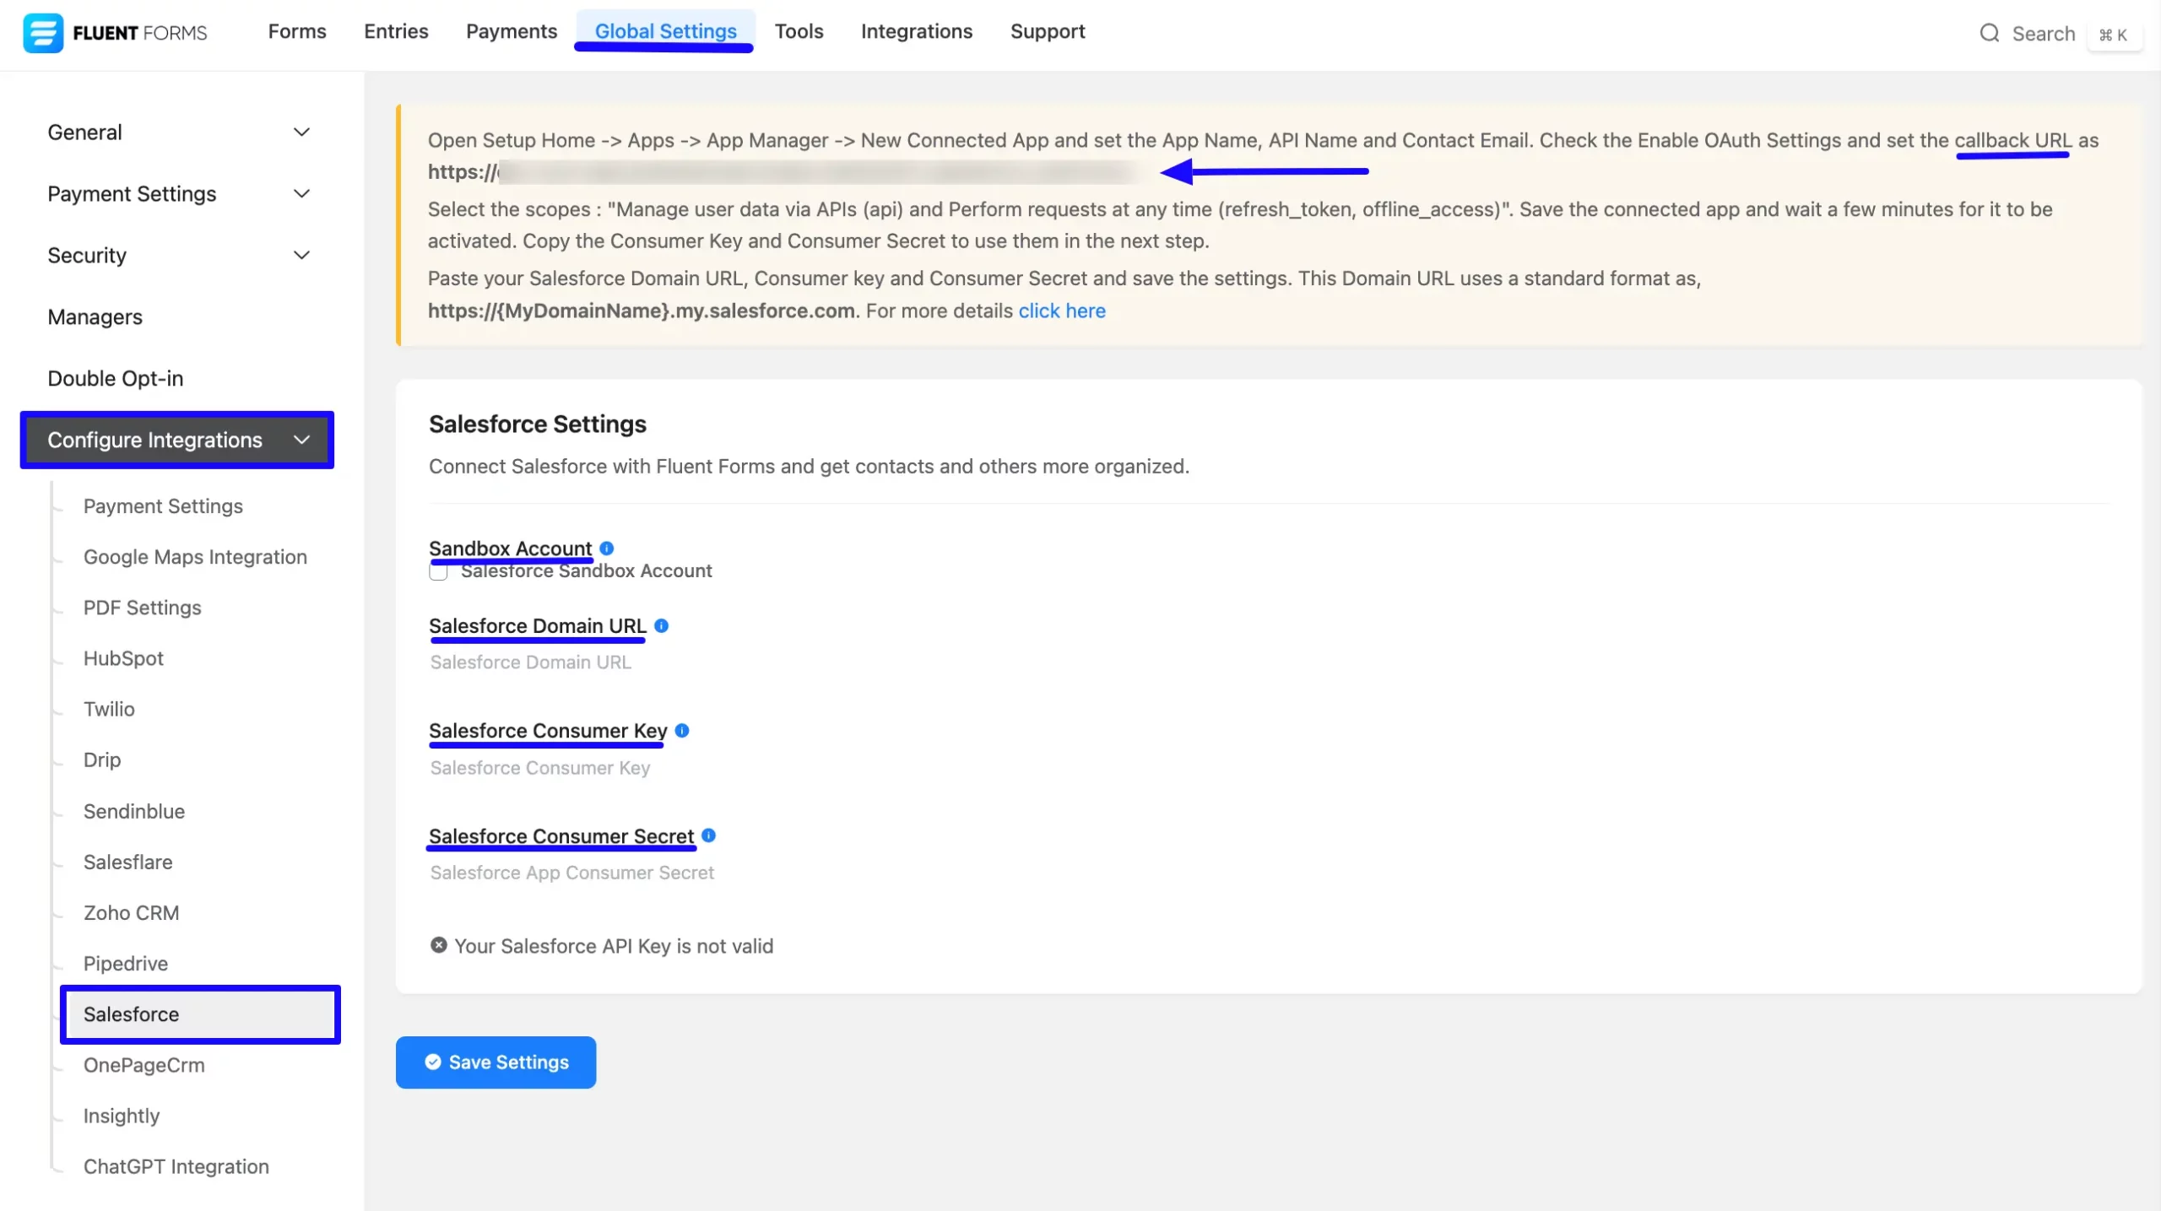This screenshot has height=1211, width=2161.
Task: Open the Tools menu
Action: tap(799, 32)
